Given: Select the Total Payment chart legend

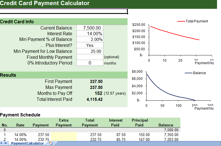Looking at the screenshot, I should coord(193,21).
